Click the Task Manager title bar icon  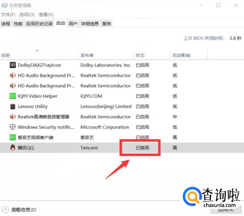click(x=4, y=6)
